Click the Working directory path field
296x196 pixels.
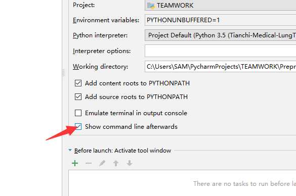(220, 67)
